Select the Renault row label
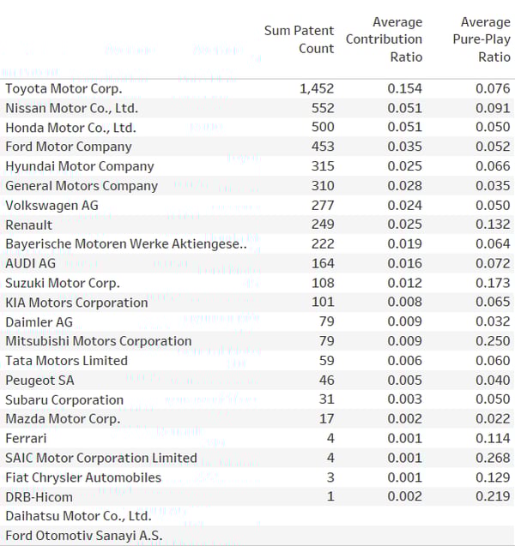Image resolution: width=515 pixels, height=546 pixels. [28, 225]
